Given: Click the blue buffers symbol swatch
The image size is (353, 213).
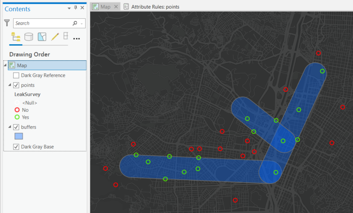Looking at the screenshot, I should 19,136.
